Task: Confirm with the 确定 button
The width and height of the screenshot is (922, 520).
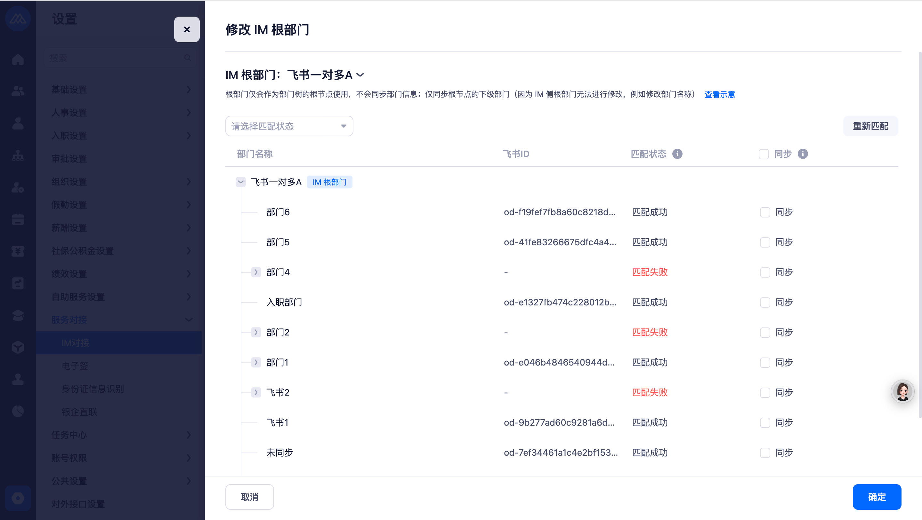Action: (x=877, y=497)
